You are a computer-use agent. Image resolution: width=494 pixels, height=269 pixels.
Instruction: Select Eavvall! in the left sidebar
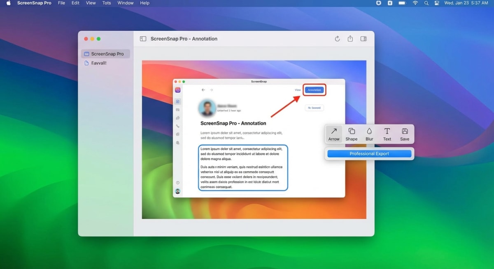(x=98, y=63)
